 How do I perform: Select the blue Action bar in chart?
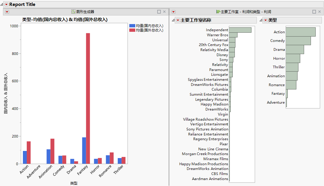point(25,157)
